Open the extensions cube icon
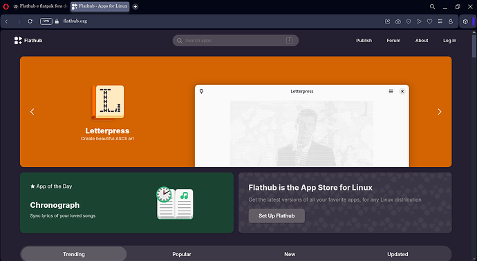Viewport: 477px width, 261px height. pyautogui.click(x=465, y=21)
